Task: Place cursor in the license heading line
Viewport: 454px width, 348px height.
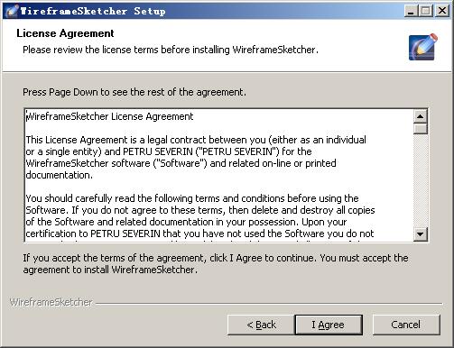Action: (109, 116)
